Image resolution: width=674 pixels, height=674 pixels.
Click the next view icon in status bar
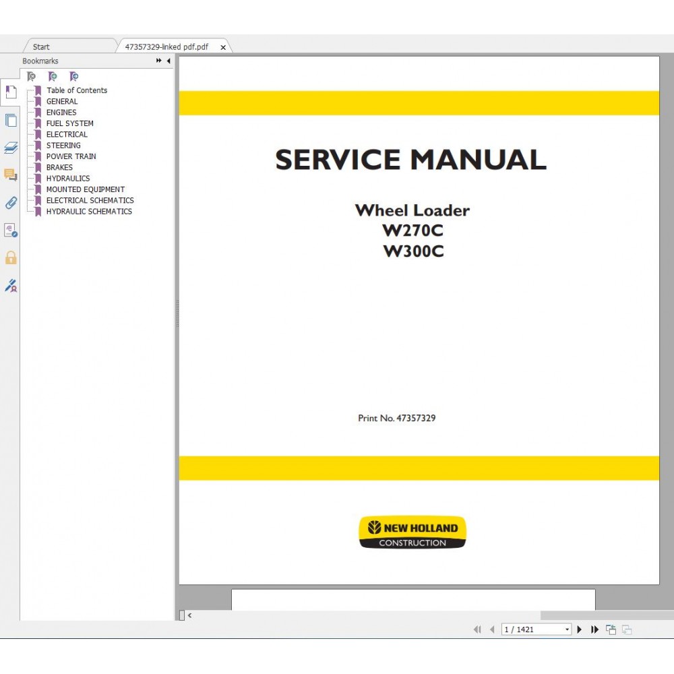point(627,630)
